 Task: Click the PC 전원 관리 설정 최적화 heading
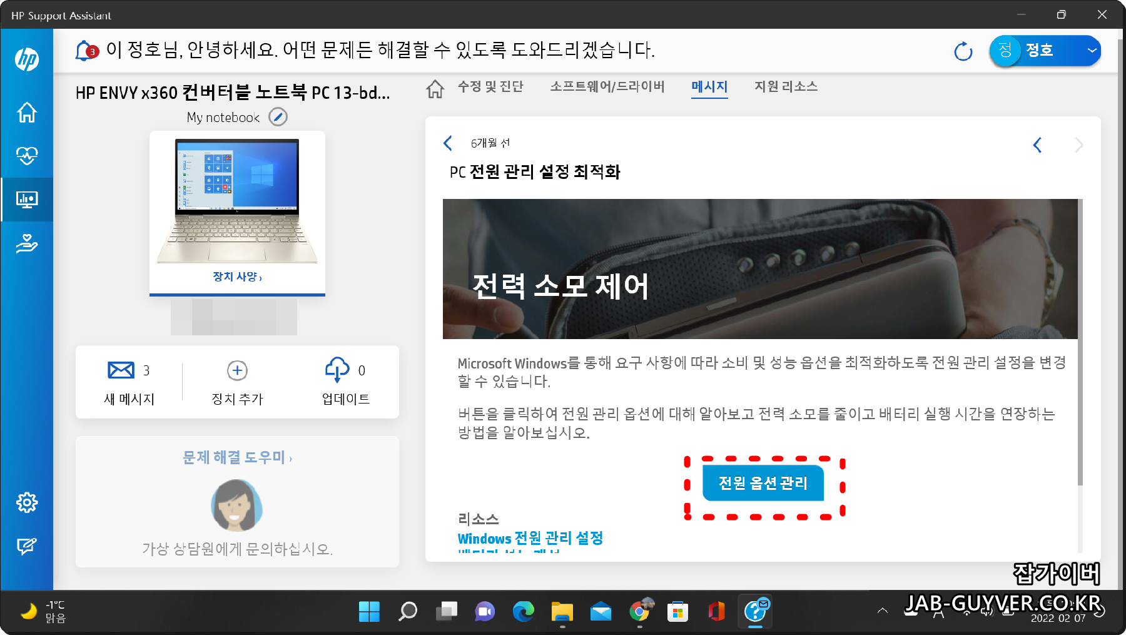coord(535,172)
